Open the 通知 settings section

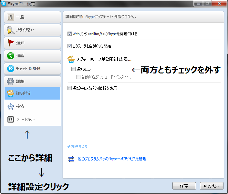coord(32,43)
